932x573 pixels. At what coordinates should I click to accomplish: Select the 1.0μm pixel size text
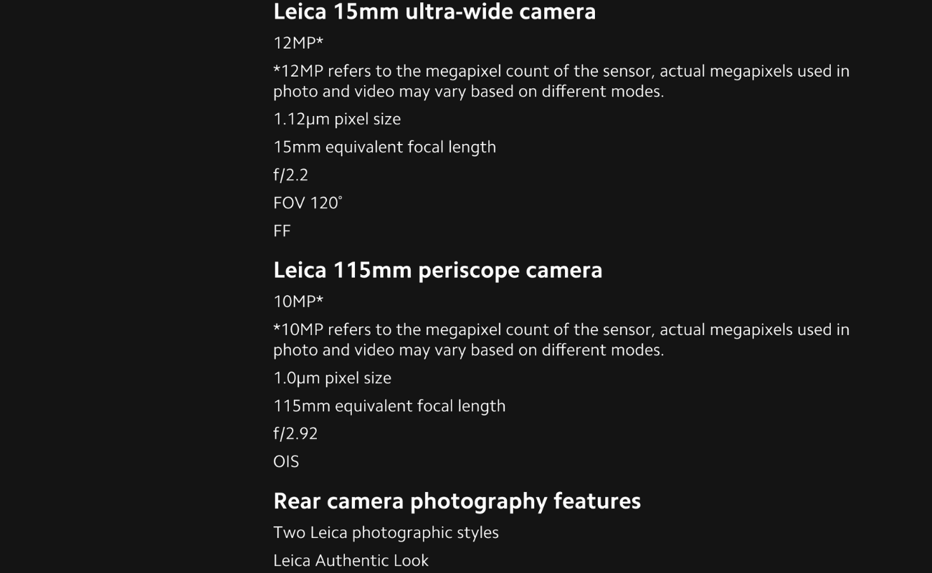click(332, 377)
